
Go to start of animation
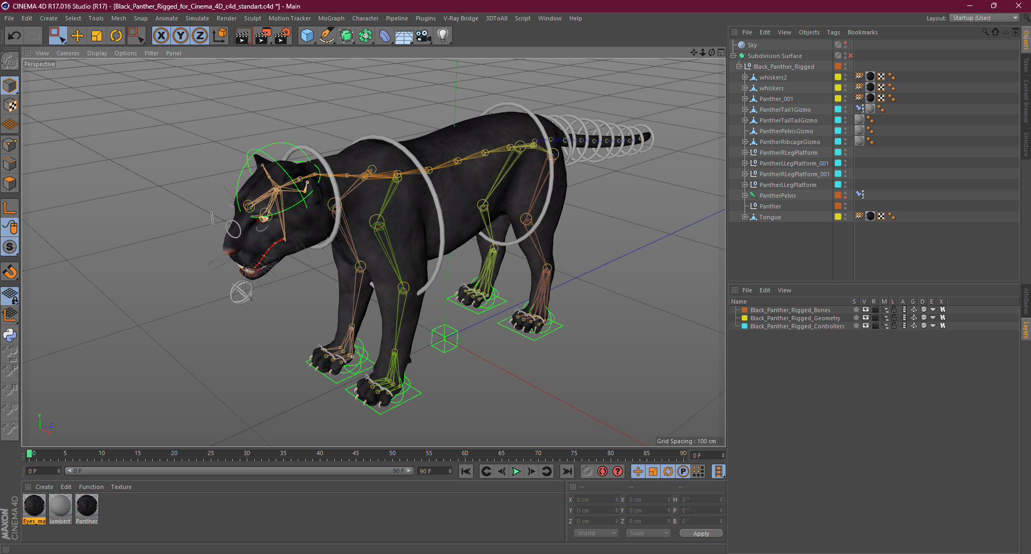(466, 471)
